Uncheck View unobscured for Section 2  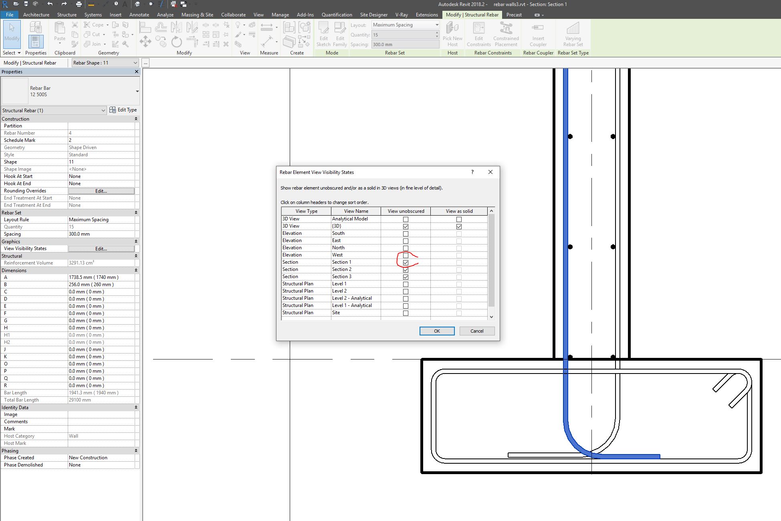[406, 270]
